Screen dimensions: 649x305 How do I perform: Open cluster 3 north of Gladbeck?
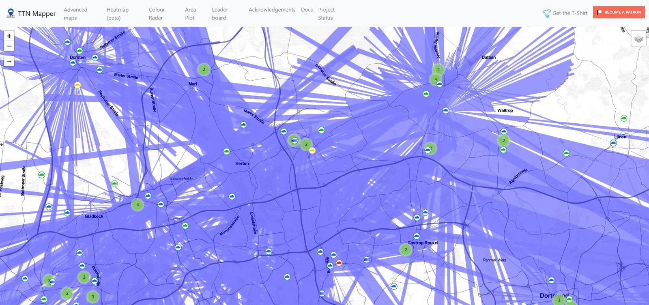138,204
